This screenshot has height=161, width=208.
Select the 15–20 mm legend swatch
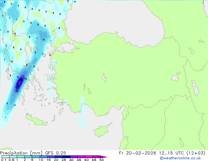point(51,157)
